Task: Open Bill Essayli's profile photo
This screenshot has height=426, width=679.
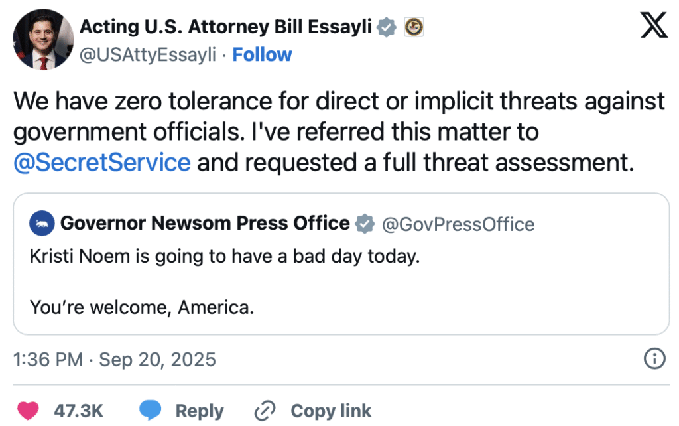Action: point(42,40)
